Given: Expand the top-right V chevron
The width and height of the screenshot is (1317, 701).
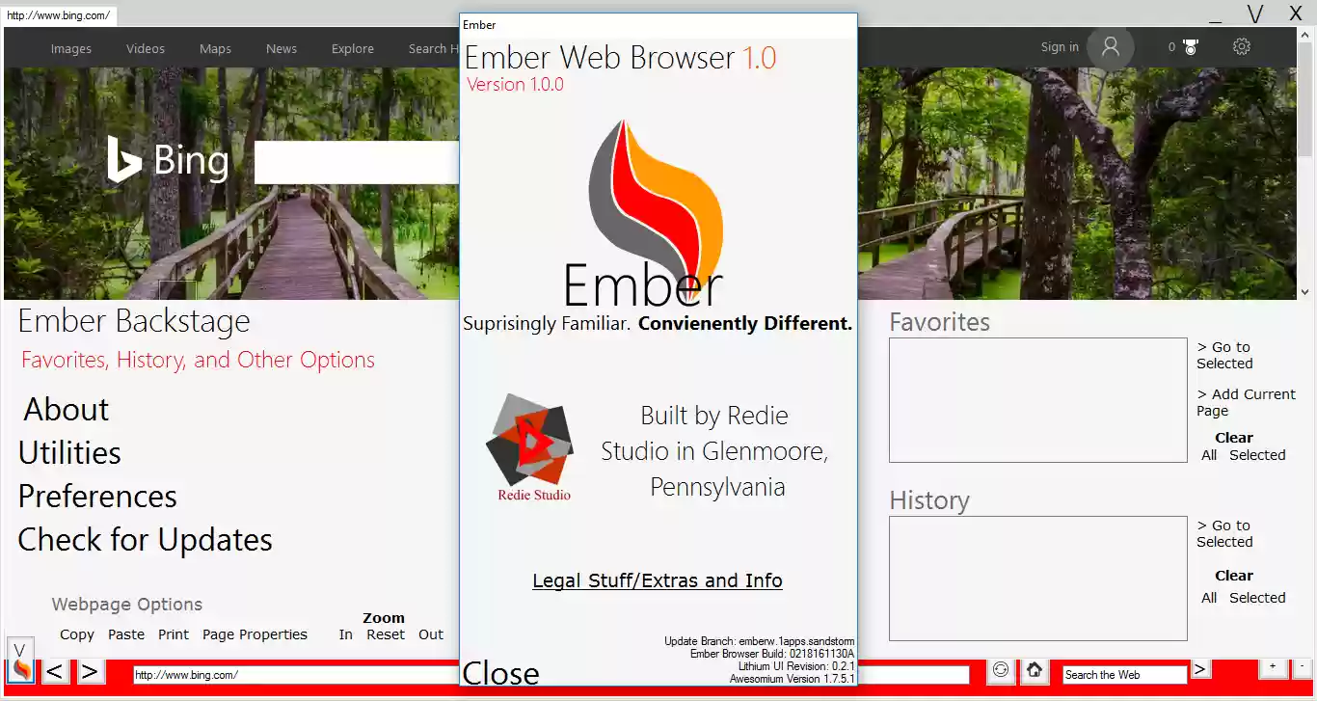Looking at the screenshot, I should (x=1255, y=14).
